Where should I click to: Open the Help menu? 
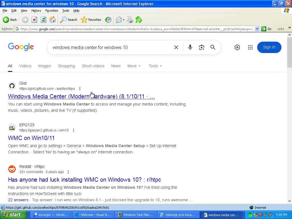[x=76, y=11]
